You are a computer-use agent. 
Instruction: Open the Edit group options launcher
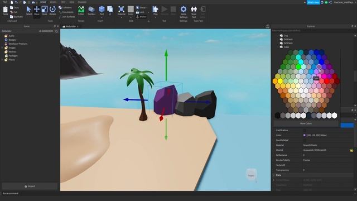pyautogui.click(x=149, y=21)
